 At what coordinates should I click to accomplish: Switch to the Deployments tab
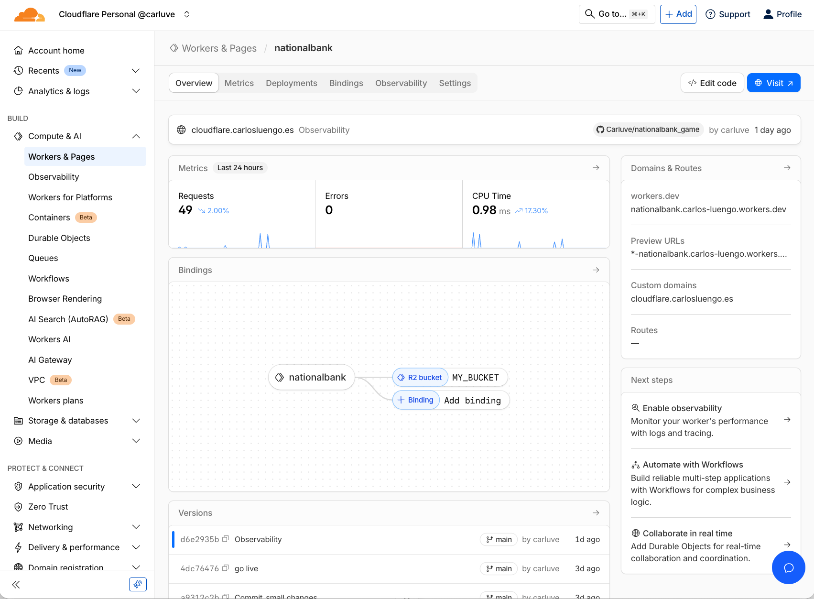point(292,83)
